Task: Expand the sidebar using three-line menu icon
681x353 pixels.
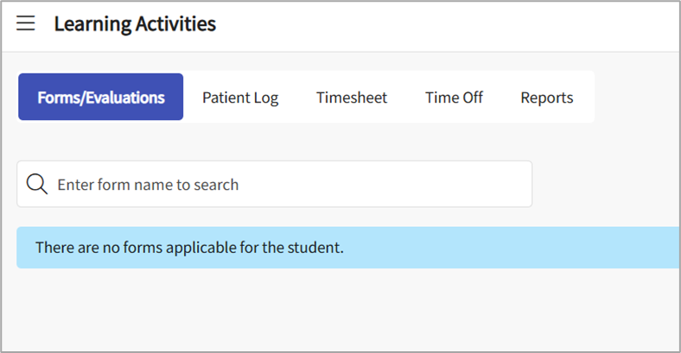Action: 26,23
